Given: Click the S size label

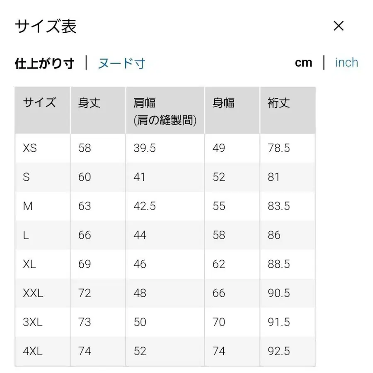Looking at the screenshot, I should pyautogui.click(x=26, y=177).
